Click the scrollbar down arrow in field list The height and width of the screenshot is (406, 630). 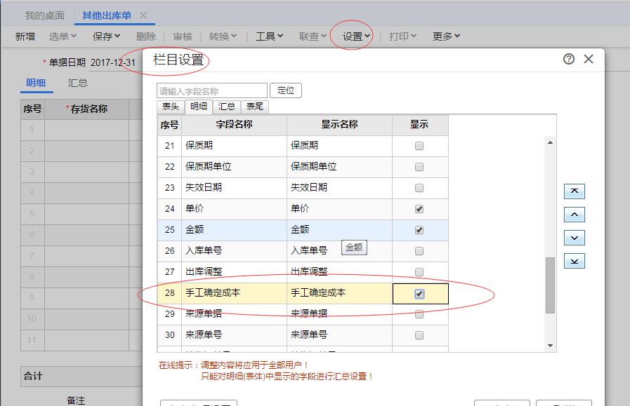click(x=550, y=344)
